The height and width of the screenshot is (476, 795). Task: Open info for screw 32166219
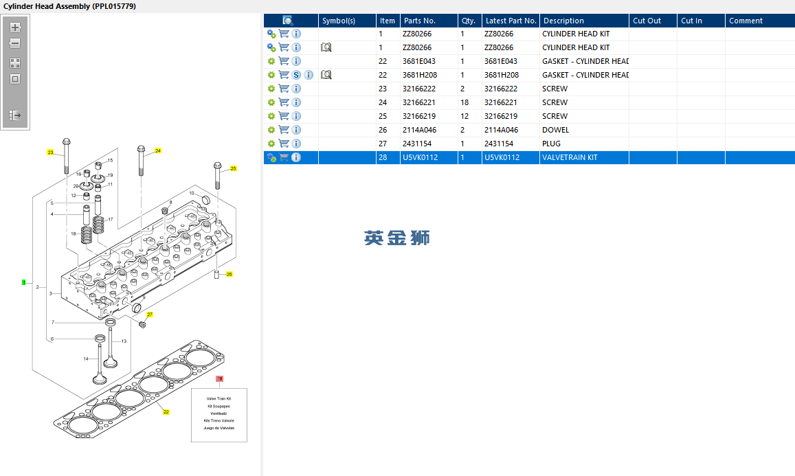pyautogui.click(x=296, y=116)
